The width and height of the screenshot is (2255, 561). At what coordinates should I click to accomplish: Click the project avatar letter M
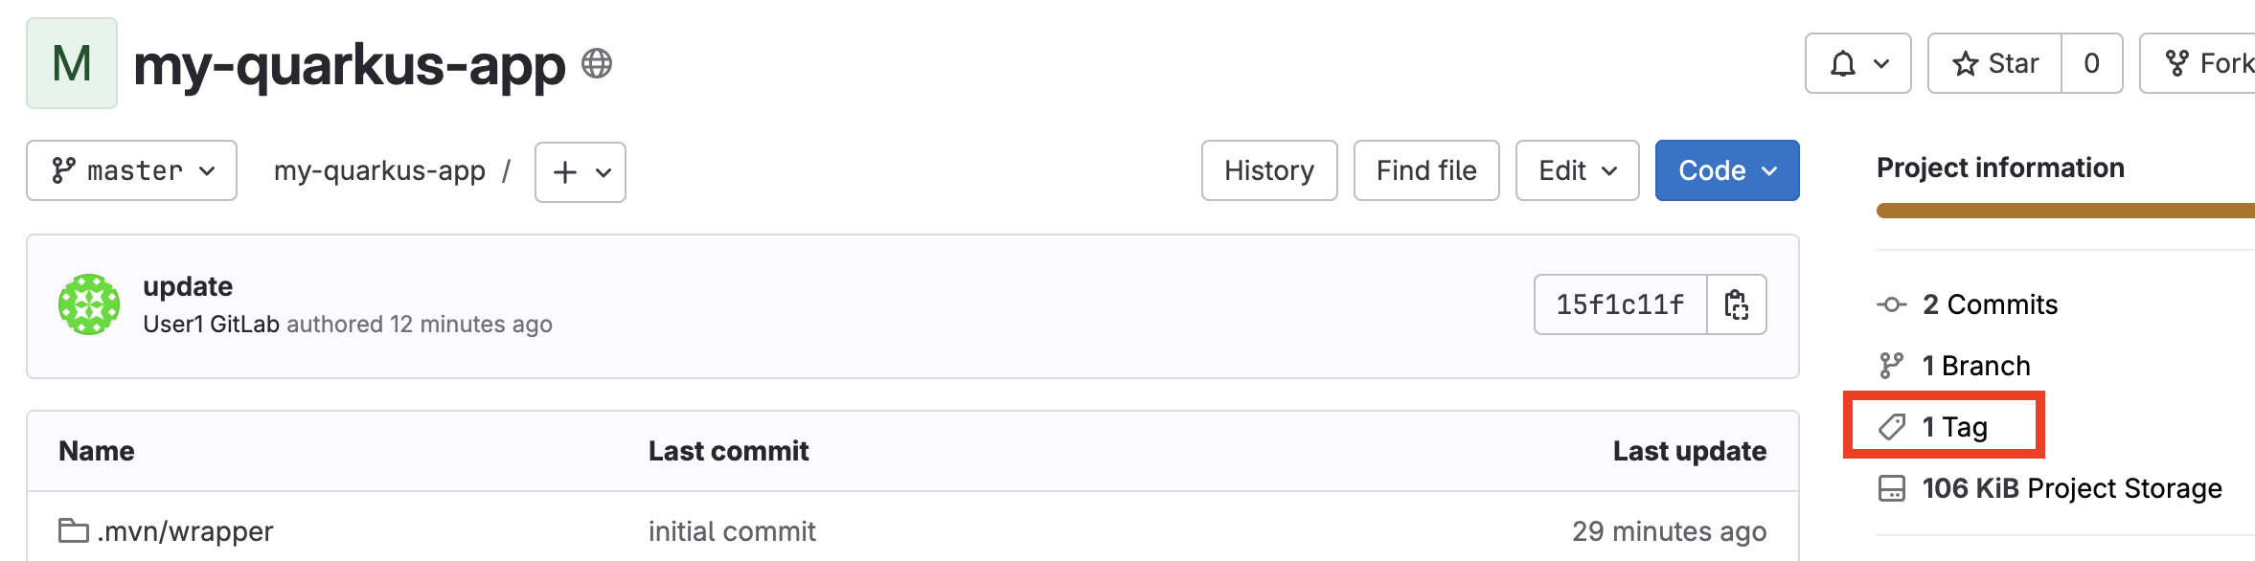click(72, 63)
